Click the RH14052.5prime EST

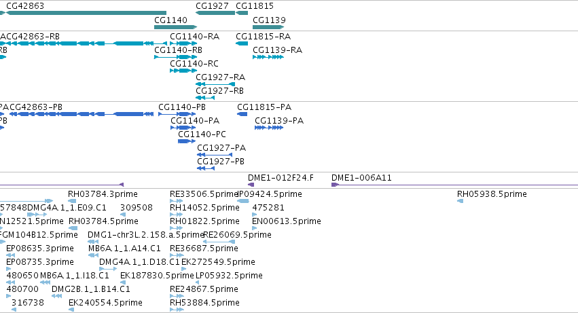click(176, 215)
